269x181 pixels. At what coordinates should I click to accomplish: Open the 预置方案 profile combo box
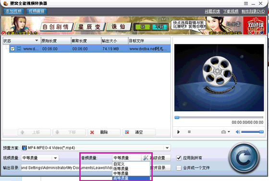click(96, 148)
